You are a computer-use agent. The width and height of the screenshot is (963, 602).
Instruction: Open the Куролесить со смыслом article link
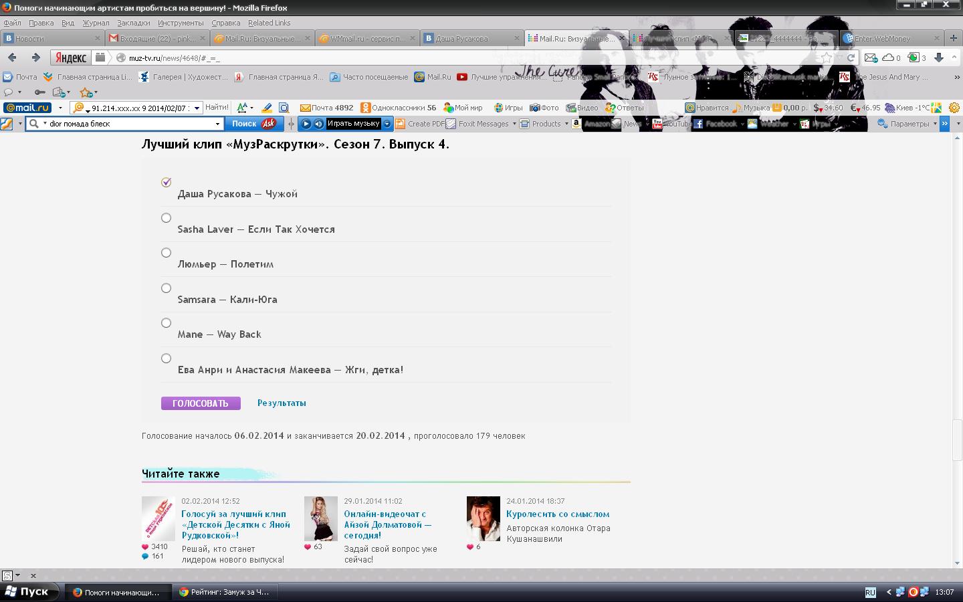click(558, 514)
